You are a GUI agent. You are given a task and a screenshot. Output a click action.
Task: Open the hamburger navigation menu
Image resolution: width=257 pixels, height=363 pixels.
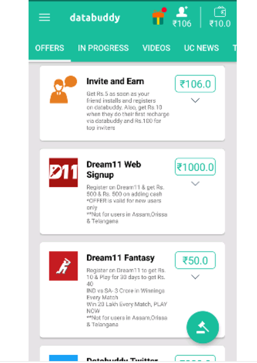pos(44,18)
